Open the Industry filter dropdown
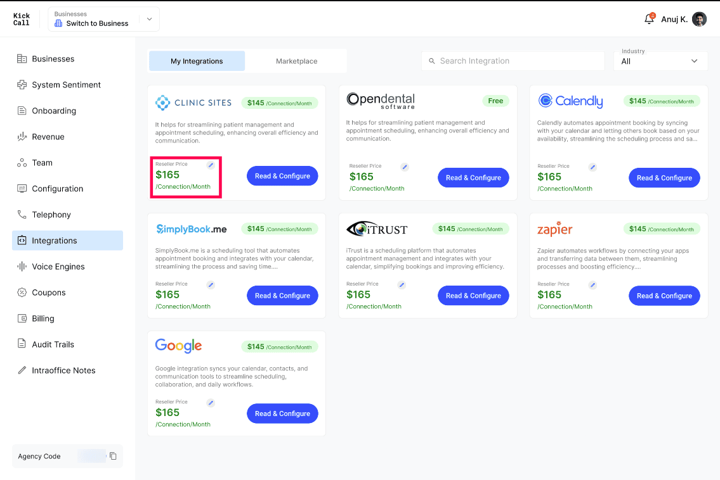Image resolution: width=720 pixels, height=480 pixels. (x=660, y=61)
